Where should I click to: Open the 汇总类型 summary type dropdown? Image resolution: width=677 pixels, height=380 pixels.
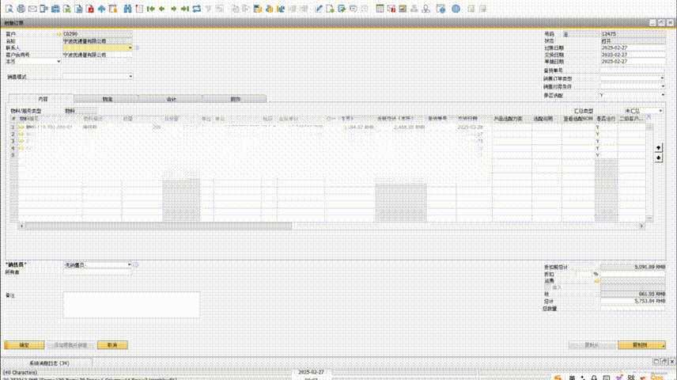660,111
